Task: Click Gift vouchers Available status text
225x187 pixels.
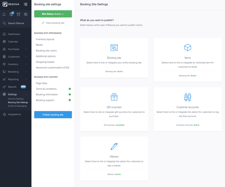Action: point(120,125)
